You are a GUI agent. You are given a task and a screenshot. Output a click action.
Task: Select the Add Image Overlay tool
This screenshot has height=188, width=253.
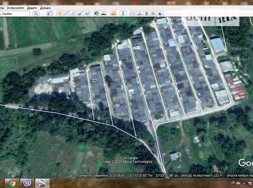80,13
